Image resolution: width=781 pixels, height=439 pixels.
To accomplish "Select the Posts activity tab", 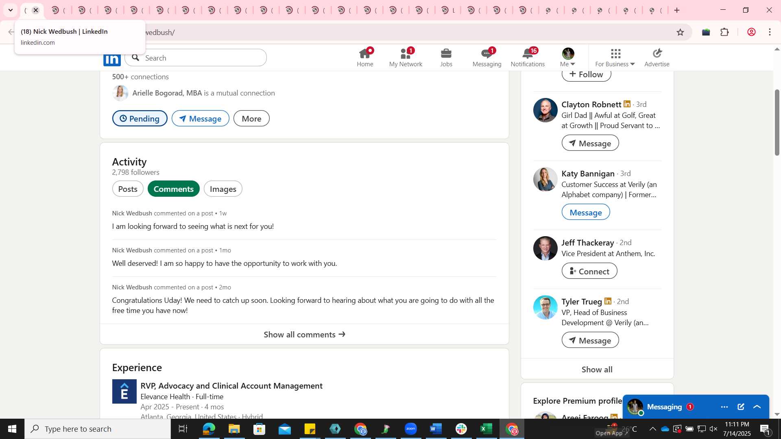I will (128, 189).
